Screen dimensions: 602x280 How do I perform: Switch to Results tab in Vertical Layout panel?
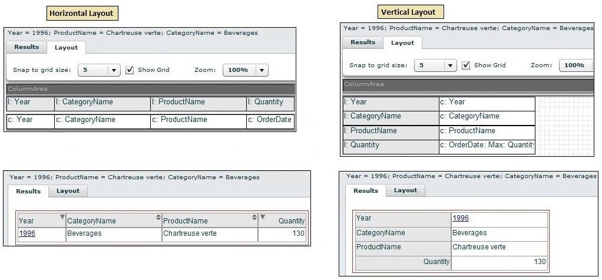[363, 42]
